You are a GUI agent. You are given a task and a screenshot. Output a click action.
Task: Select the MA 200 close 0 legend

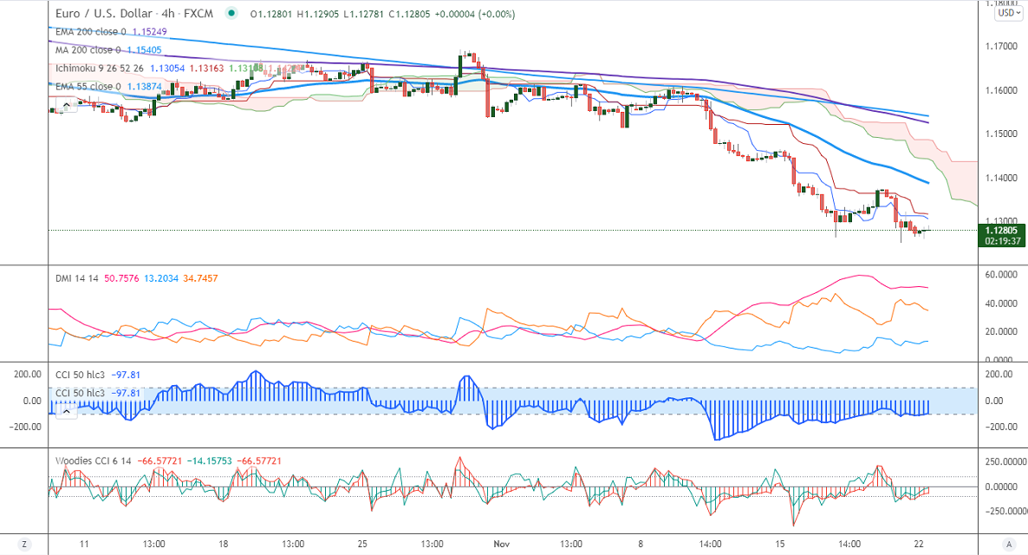tap(88, 49)
